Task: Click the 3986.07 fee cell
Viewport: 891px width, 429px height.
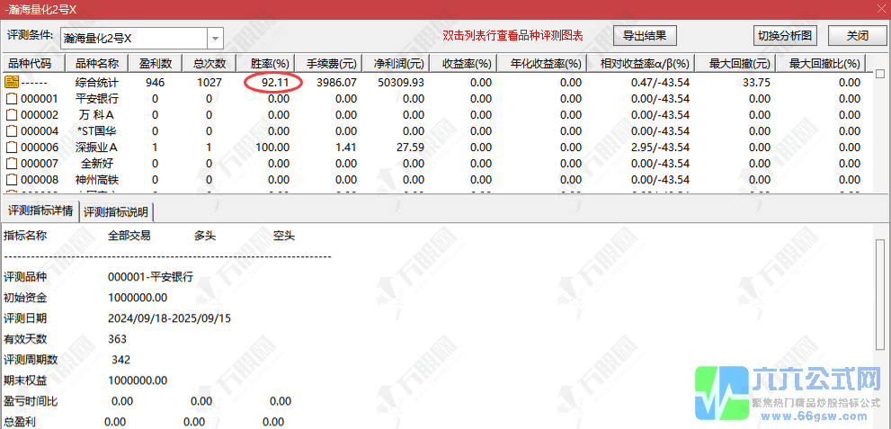Action: coord(337,83)
